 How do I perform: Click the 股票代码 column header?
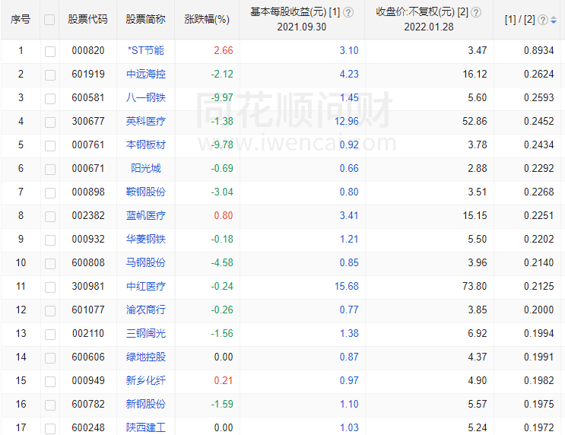[x=87, y=20]
